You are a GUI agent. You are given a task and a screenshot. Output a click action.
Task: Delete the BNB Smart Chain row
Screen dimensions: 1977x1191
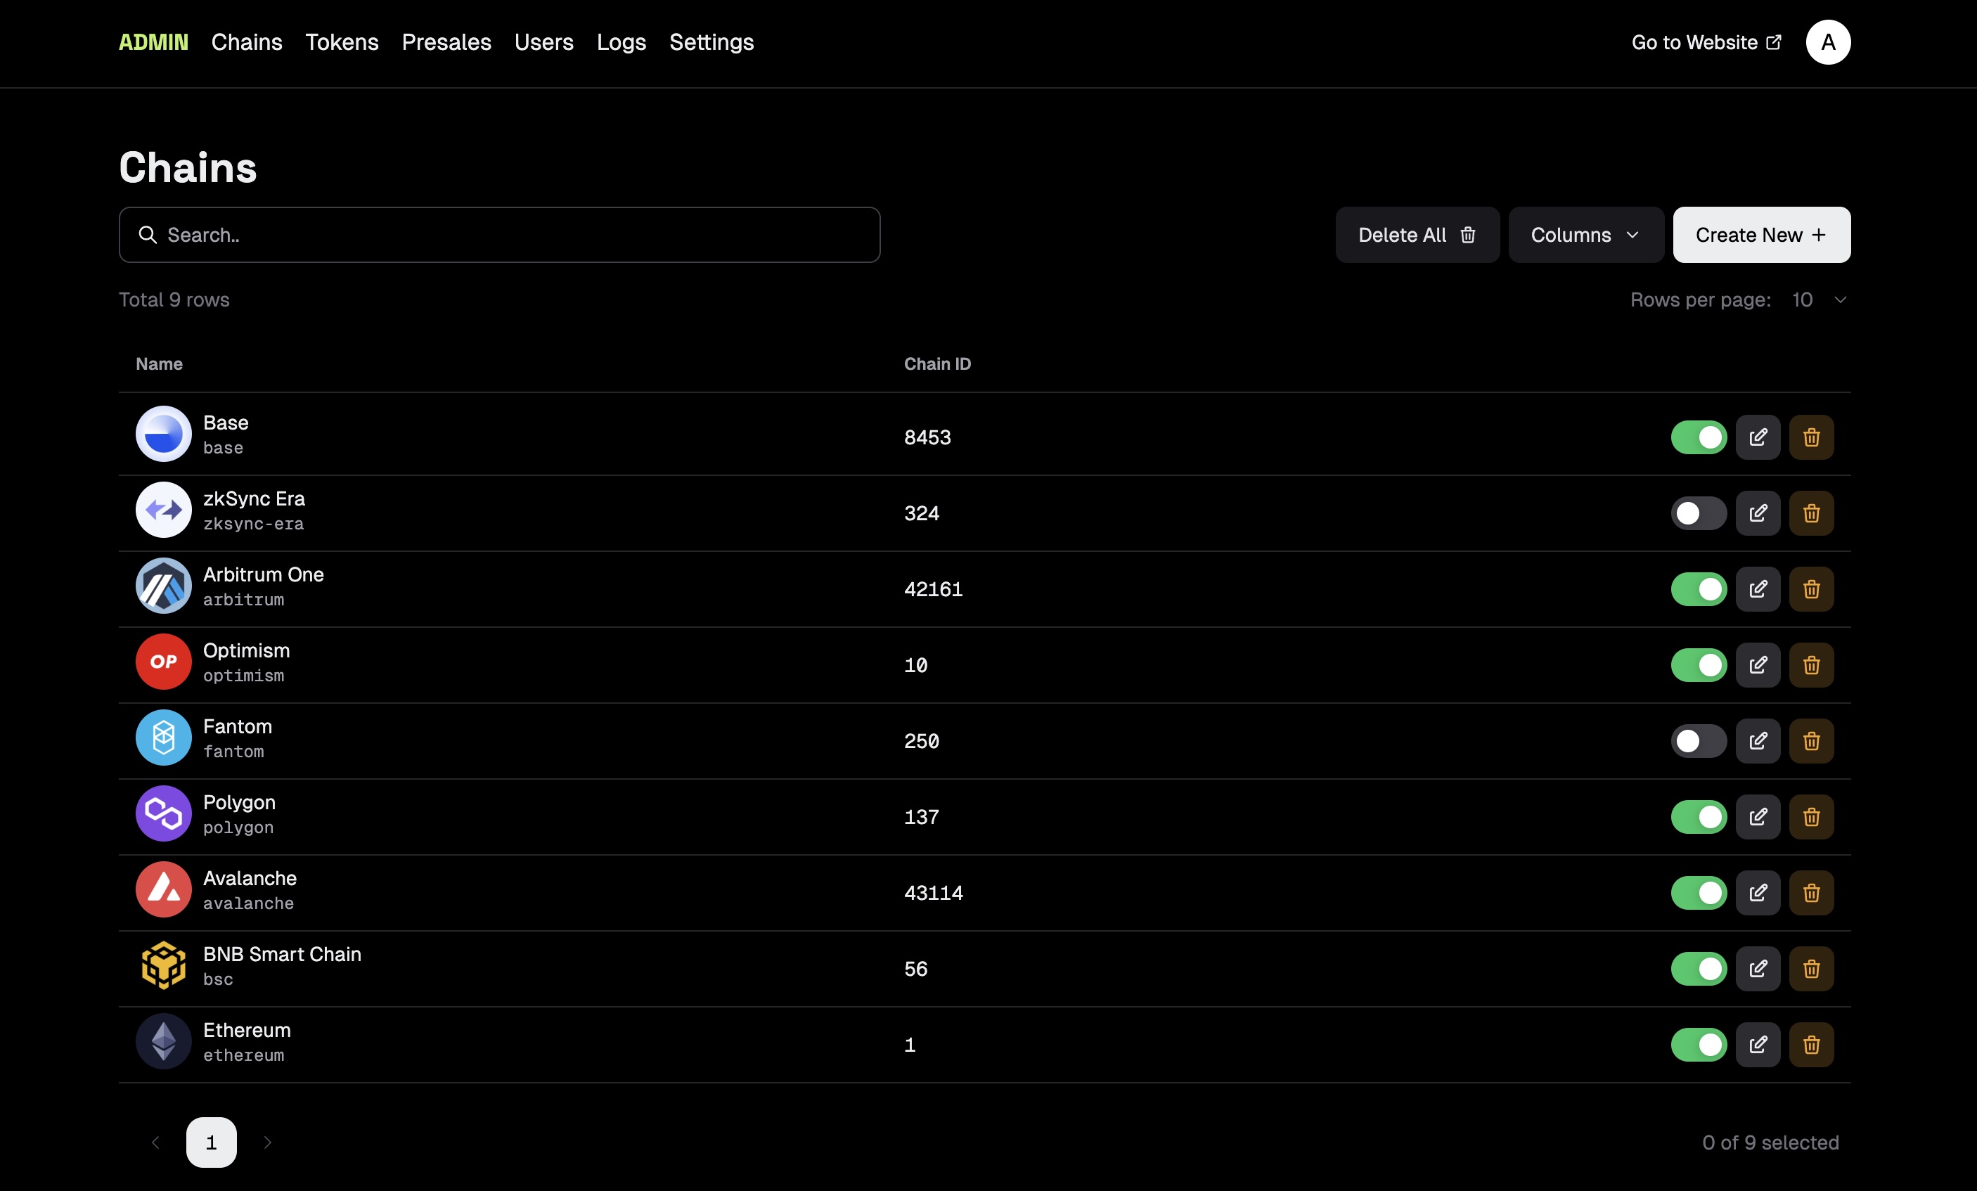pyautogui.click(x=1811, y=969)
